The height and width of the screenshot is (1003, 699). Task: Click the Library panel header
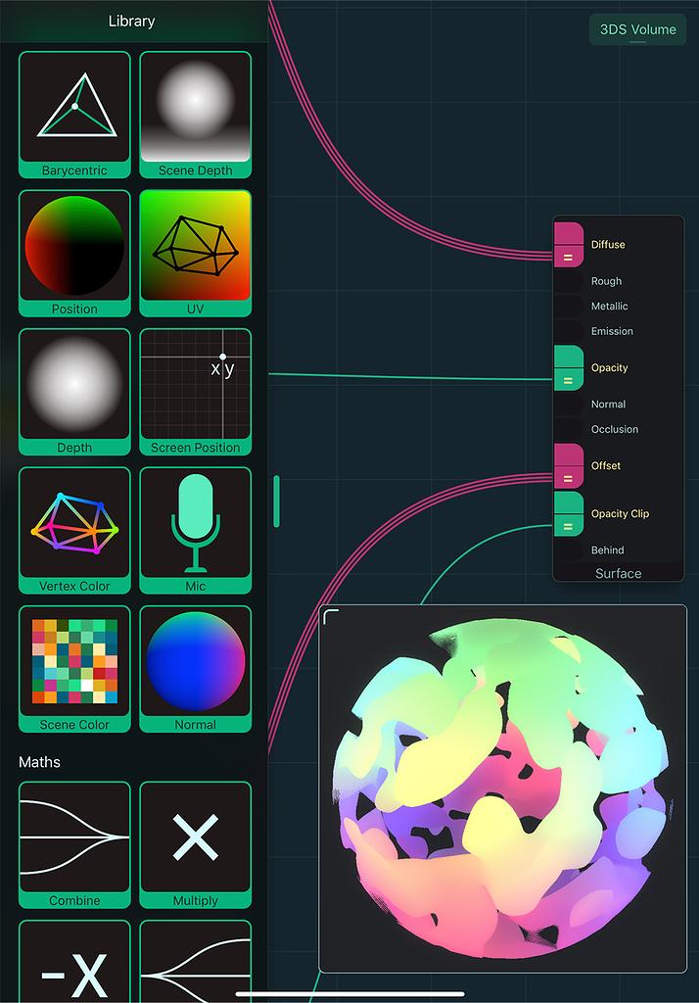click(x=131, y=21)
